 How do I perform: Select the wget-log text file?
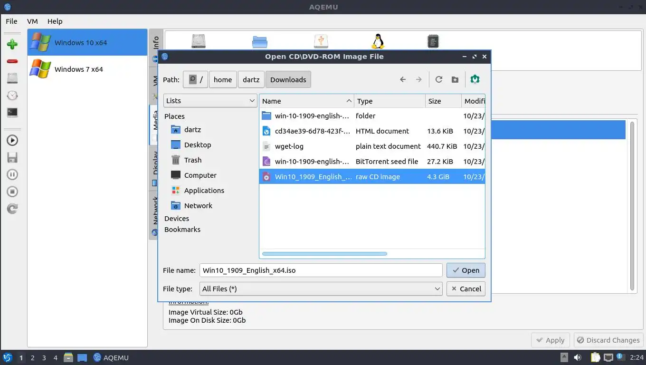(372, 146)
